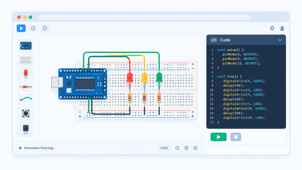Click the yellow LED on the breadboard
Screen dimensions: 302x170
145,78
